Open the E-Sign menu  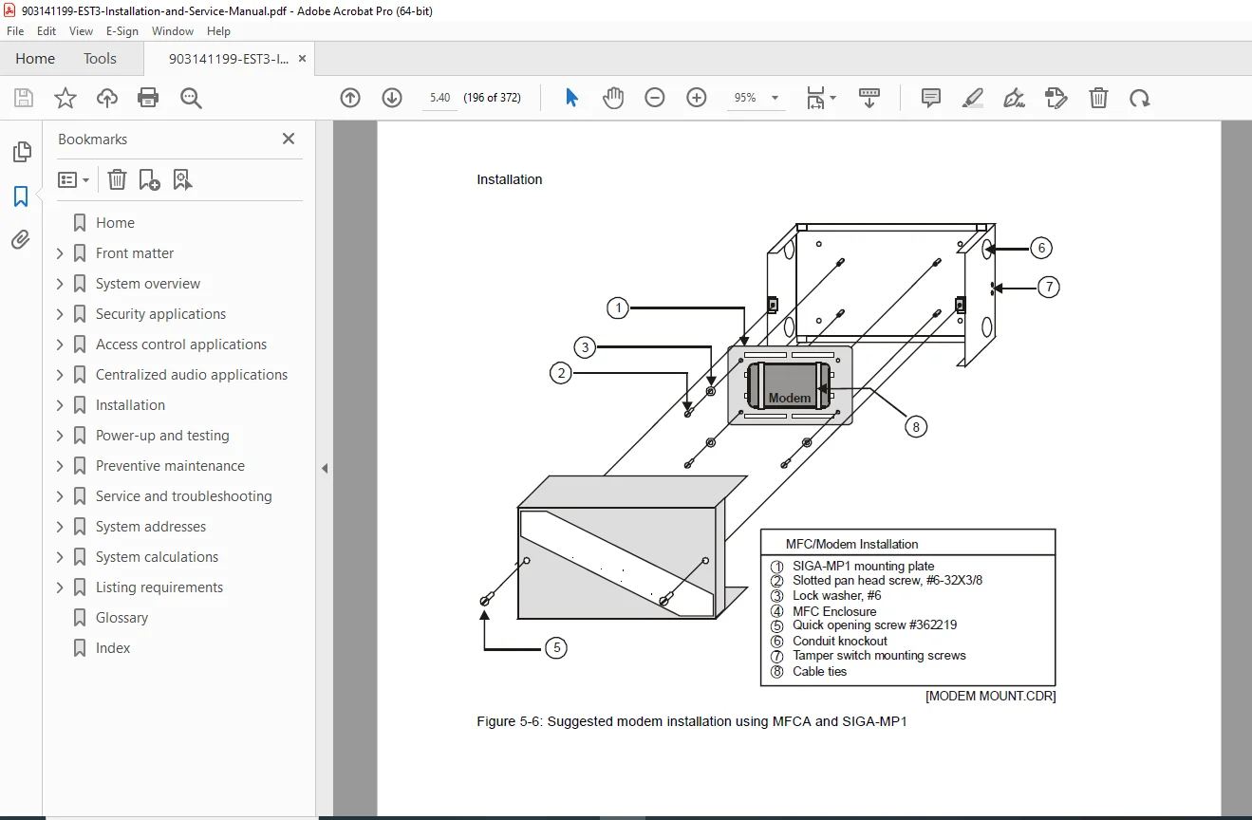point(122,31)
